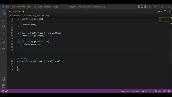This screenshot has height=97, width=172.
Task: Click the java breadcrumb folder
Action: 24,16
